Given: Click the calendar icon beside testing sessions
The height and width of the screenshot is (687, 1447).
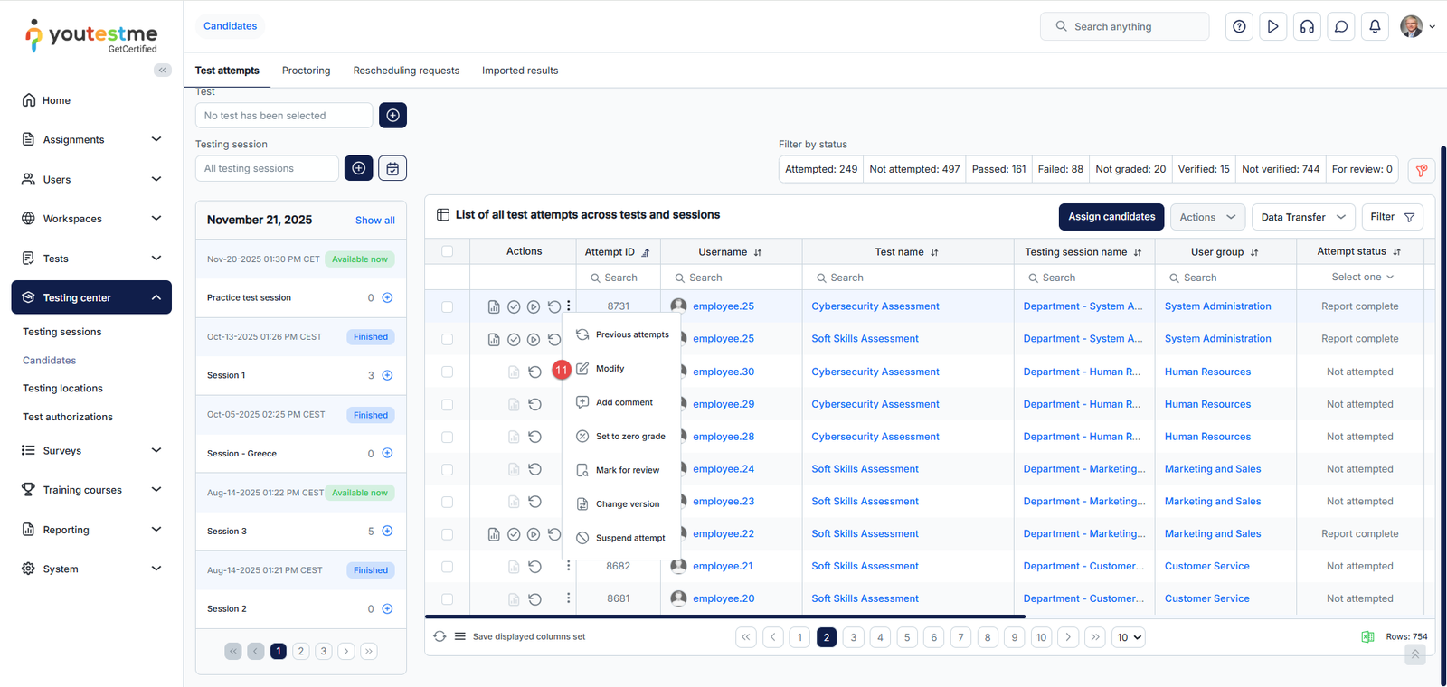Looking at the screenshot, I should tap(392, 168).
